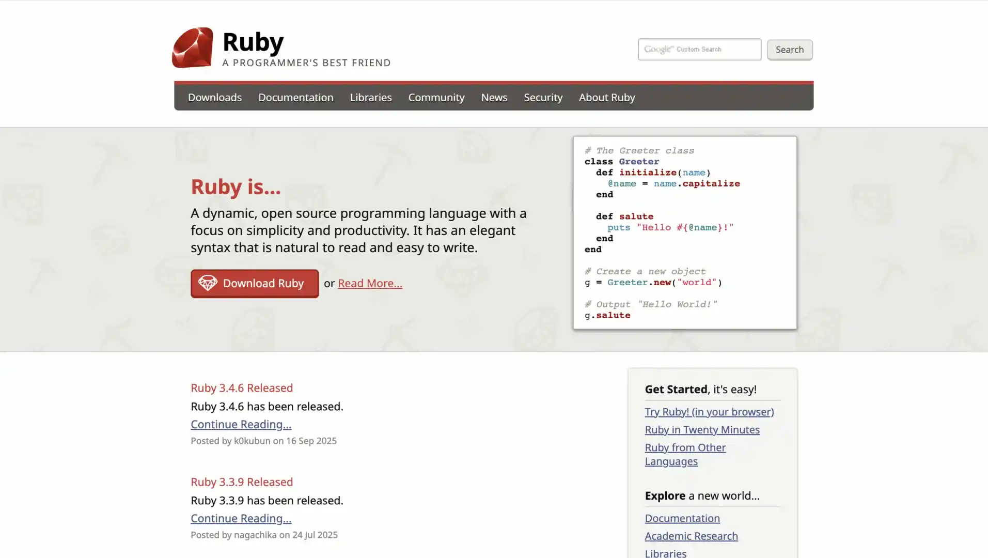Open the Academic Research link
Screen dimensions: 988x558
(x=691, y=536)
